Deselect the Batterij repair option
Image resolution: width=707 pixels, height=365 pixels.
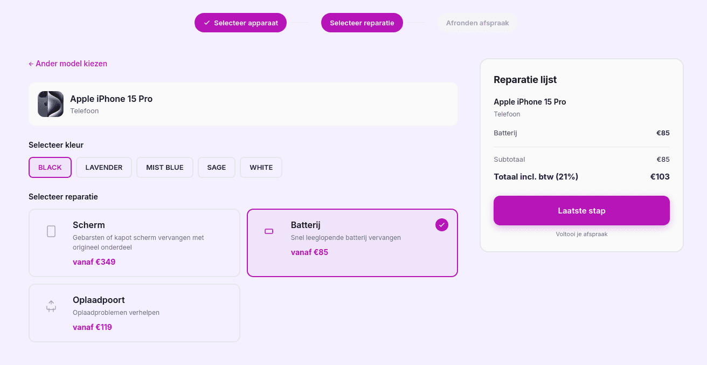[352, 243]
